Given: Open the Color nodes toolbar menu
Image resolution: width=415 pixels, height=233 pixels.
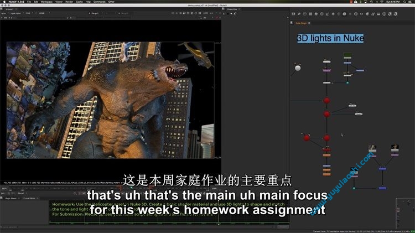Looking at the screenshot, I should pyautogui.click(x=316, y=14).
